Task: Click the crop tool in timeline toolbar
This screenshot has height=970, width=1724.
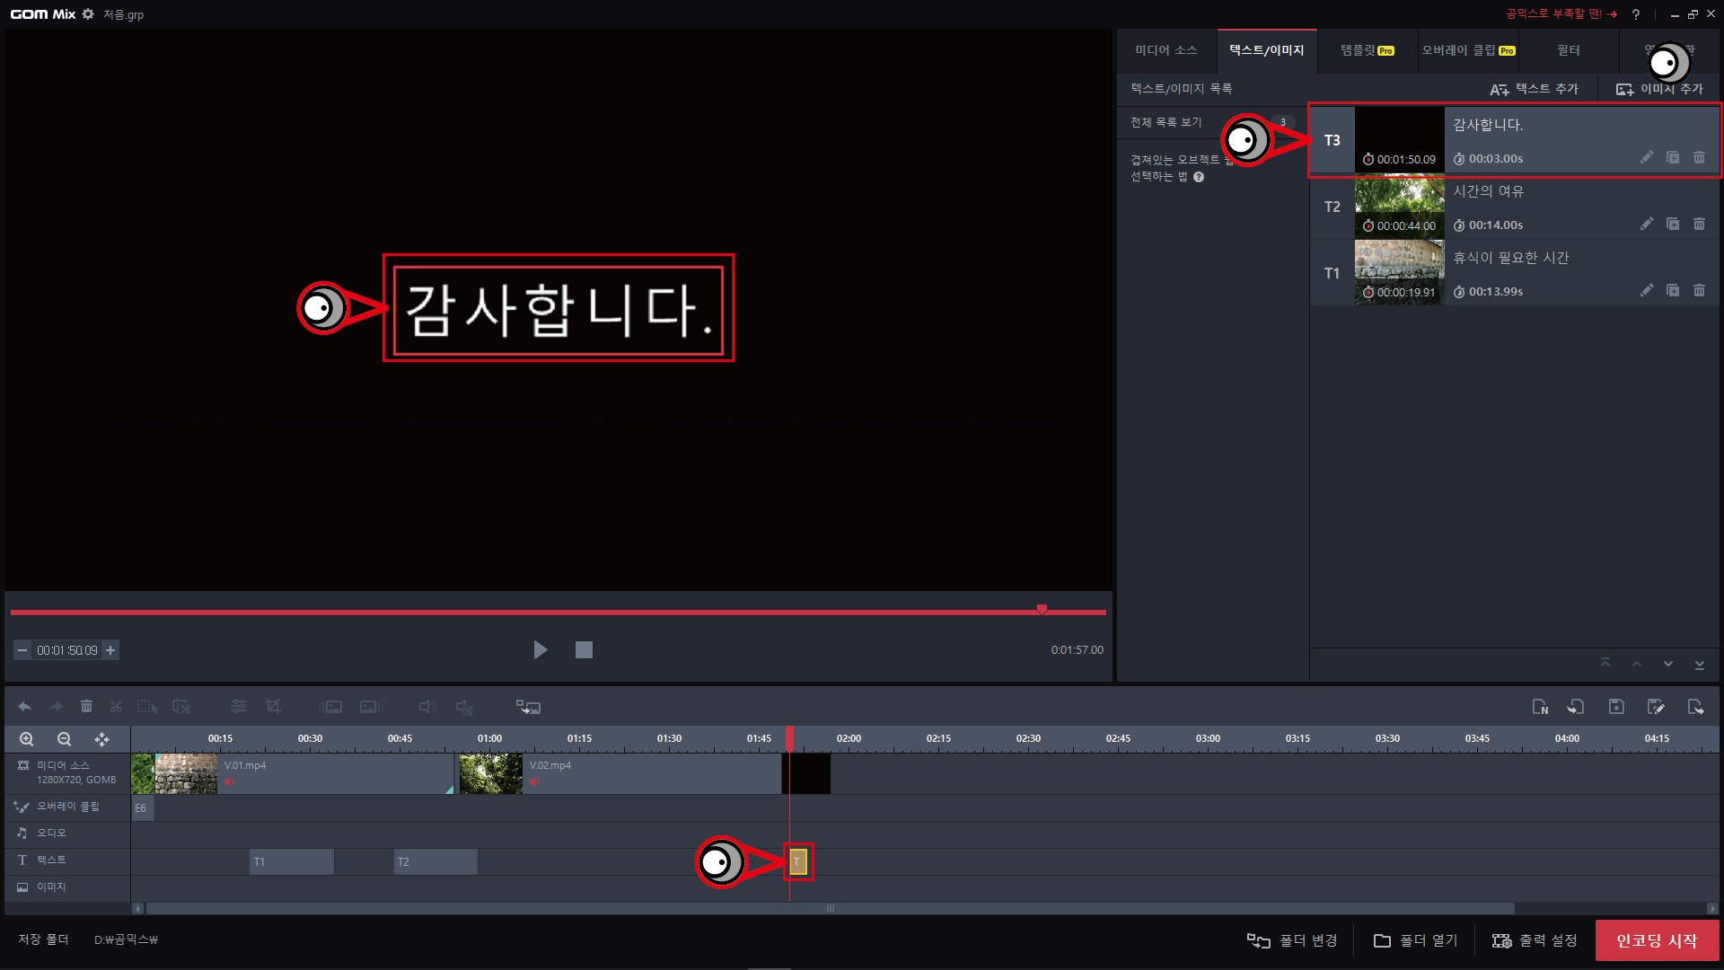Action: [273, 707]
